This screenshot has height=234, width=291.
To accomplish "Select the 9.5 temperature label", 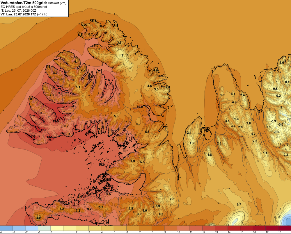I will point(109,194).
